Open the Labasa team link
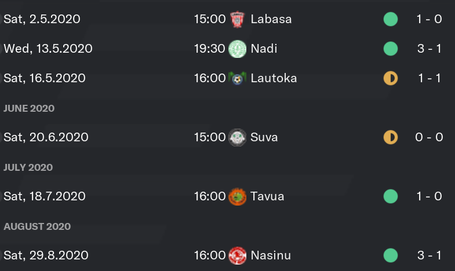Image resolution: width=455 pixels, height=271 pixels. [271, 19]
